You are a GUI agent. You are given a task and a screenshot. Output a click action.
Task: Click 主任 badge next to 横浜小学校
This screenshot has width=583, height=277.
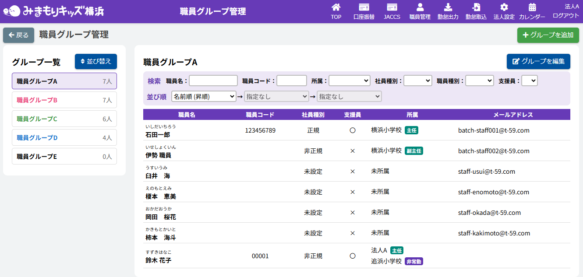click(412, 130)
